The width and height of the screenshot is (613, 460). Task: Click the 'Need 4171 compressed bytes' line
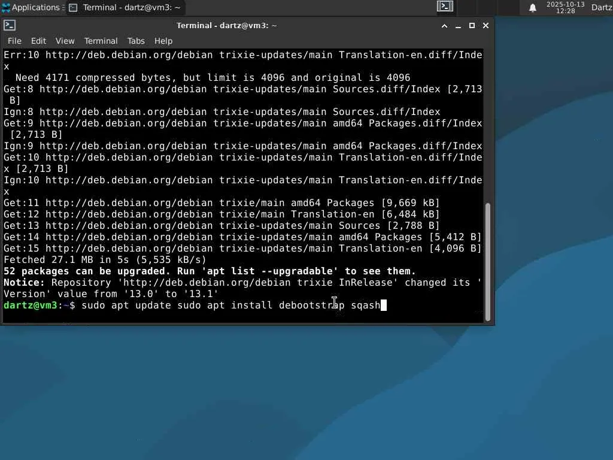click(x=213, y=77)
